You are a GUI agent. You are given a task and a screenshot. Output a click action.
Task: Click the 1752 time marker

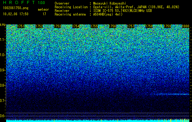pos(39,26)
